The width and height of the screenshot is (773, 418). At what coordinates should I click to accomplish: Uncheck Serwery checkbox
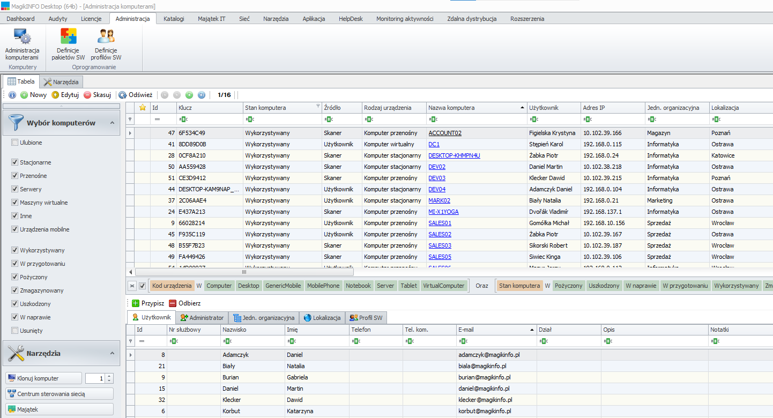[x=14, y=189]
